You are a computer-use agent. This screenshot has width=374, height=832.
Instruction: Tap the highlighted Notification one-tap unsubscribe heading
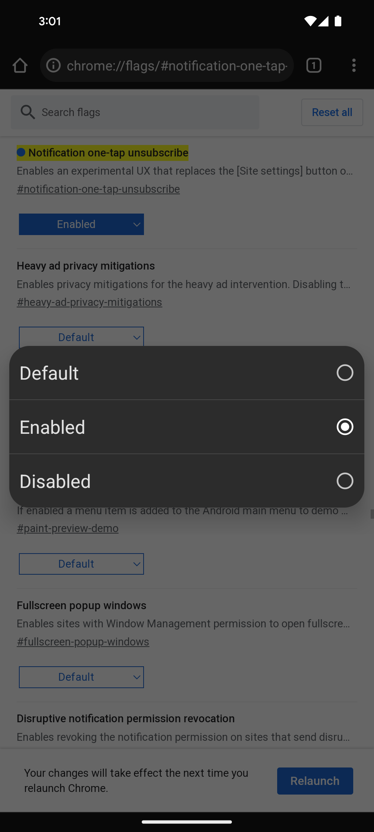click(x=103, y=152)
